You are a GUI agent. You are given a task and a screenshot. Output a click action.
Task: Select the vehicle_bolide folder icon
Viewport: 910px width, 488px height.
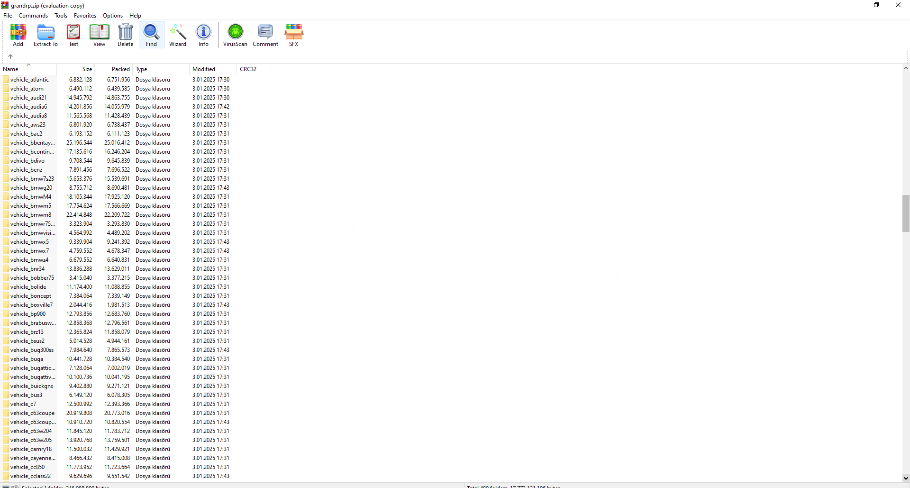tap(6, 287)
